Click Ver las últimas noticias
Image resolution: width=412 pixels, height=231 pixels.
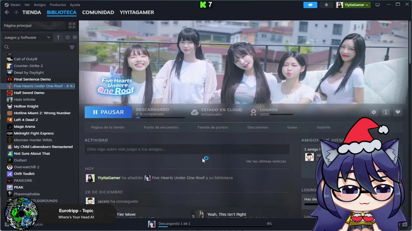click(266, 161)
